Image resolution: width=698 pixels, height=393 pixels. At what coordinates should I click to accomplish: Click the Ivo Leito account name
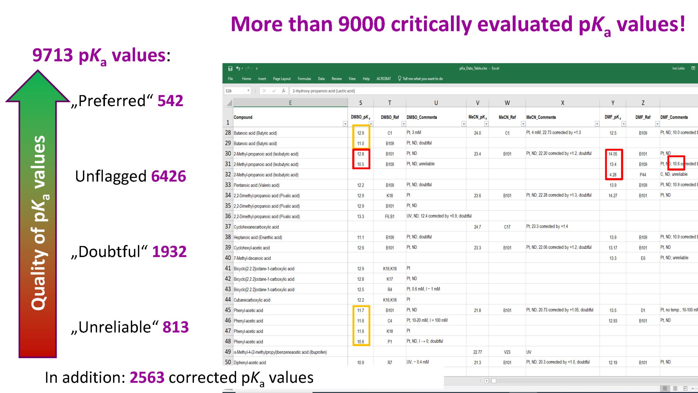click(x=678, y=68)
